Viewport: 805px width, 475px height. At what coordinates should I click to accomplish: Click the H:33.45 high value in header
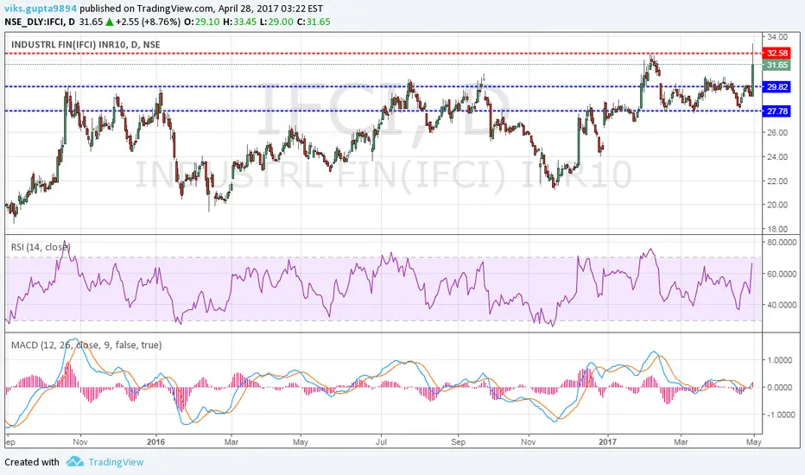[240, 22]
